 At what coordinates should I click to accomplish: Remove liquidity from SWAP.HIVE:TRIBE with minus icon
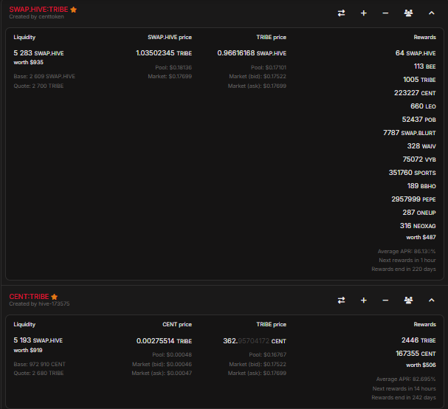click(x=385, y=13)
